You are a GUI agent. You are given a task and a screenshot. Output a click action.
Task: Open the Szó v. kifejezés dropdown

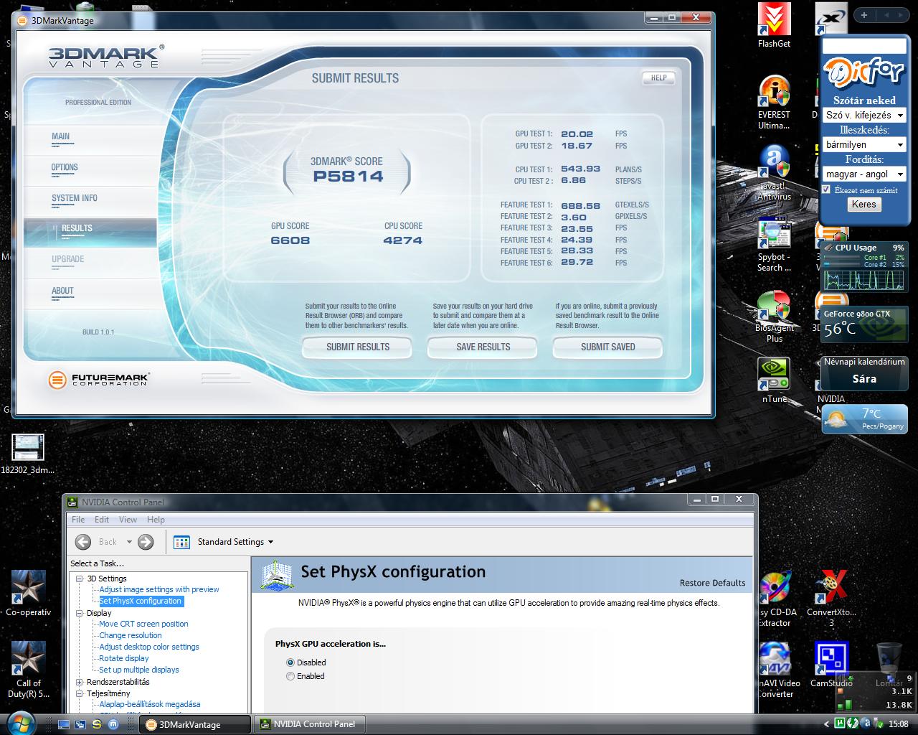(864, 115)
